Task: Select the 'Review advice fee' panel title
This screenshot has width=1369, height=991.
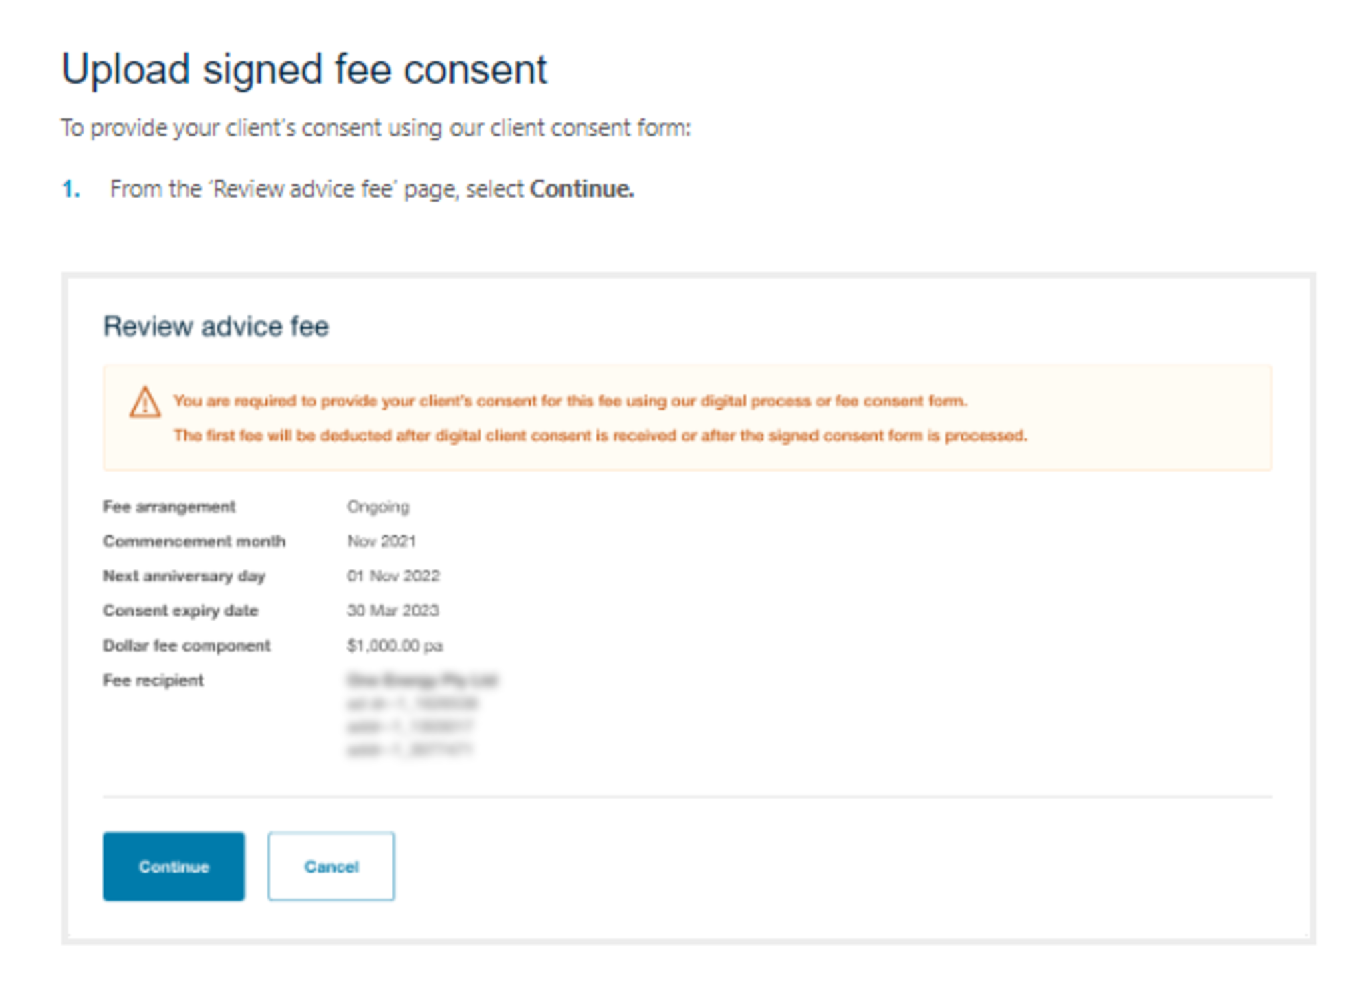Action: 216,327
